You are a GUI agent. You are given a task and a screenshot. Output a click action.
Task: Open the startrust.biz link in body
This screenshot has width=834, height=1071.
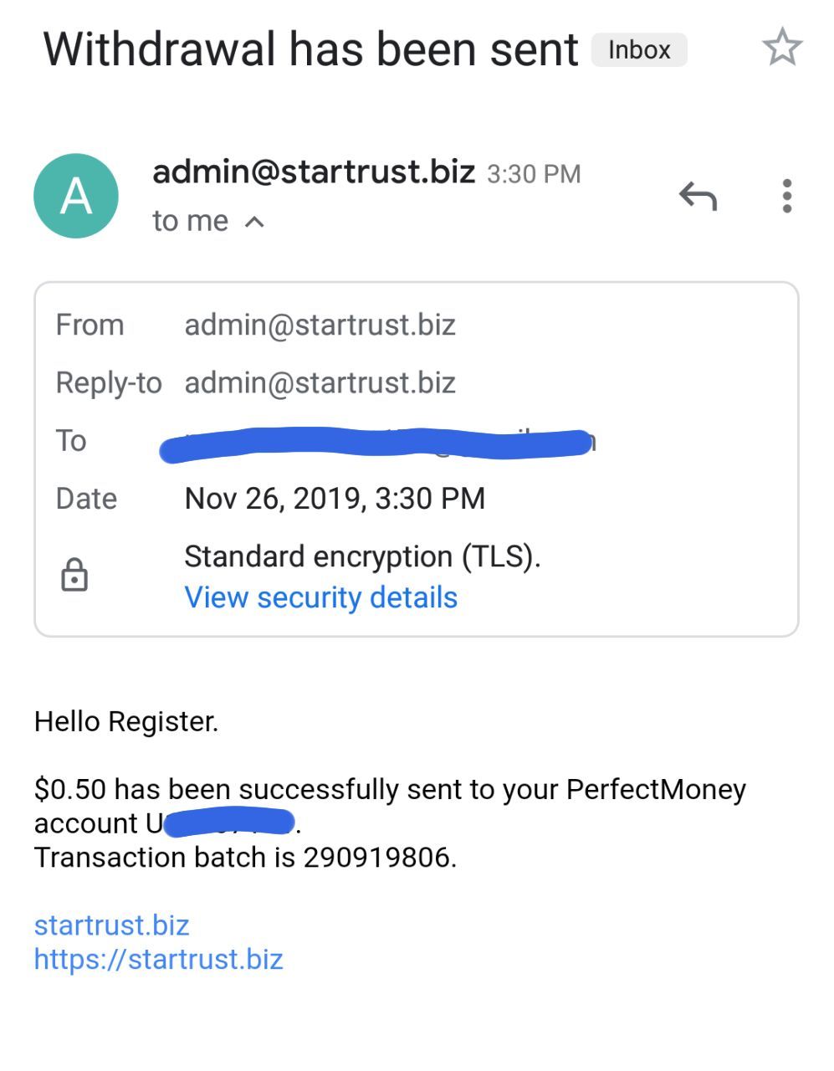[x=111, y=925]
